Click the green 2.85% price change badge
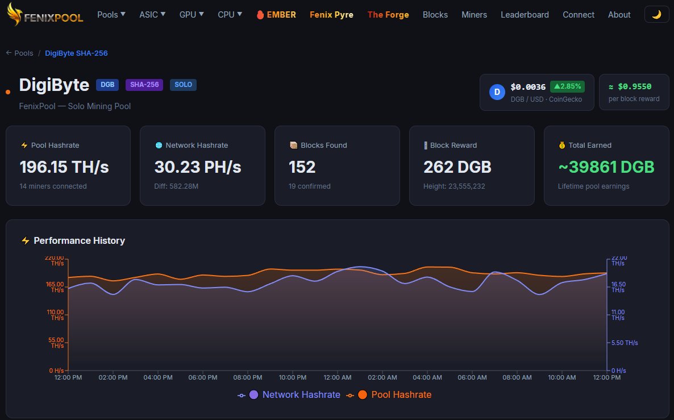Screen dimensions: 674x420 567,86
